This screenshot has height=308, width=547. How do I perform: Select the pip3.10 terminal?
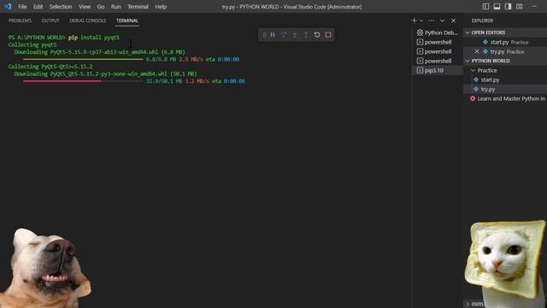point(438,70)
